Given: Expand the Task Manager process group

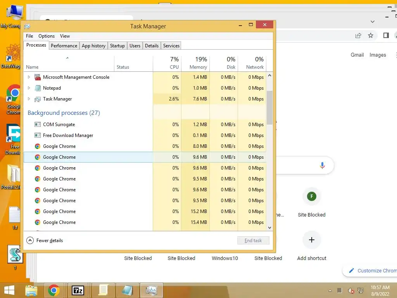Looking at the screenshot, I should 29,99.
